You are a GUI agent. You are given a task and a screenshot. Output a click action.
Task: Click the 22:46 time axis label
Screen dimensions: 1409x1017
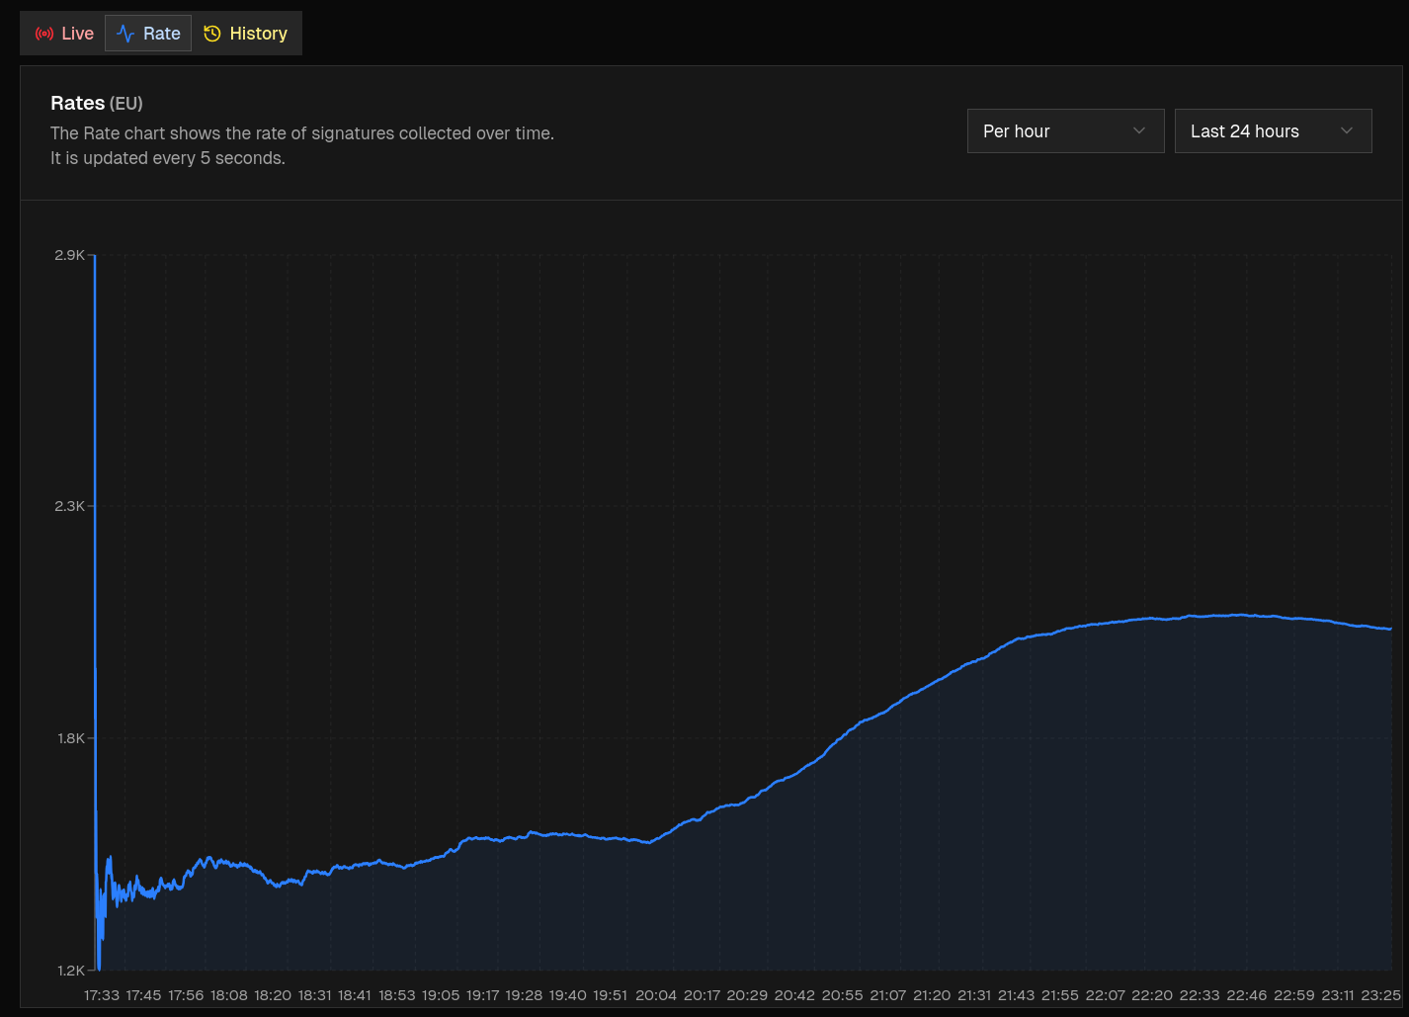click(x=1247, y=995)
